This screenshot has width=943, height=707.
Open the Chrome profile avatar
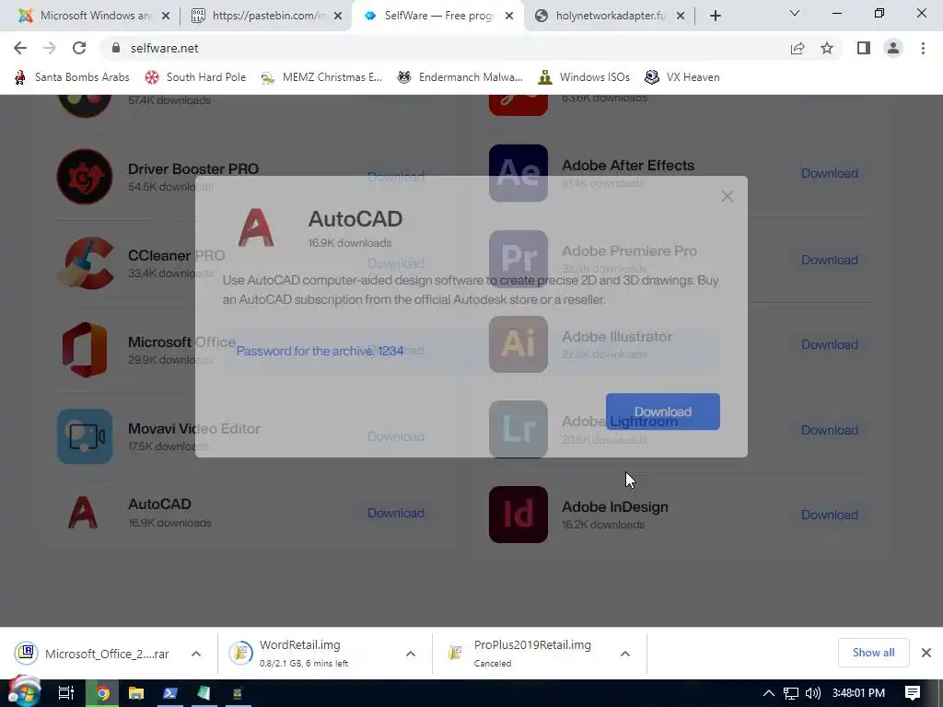[x=893, y=48]
